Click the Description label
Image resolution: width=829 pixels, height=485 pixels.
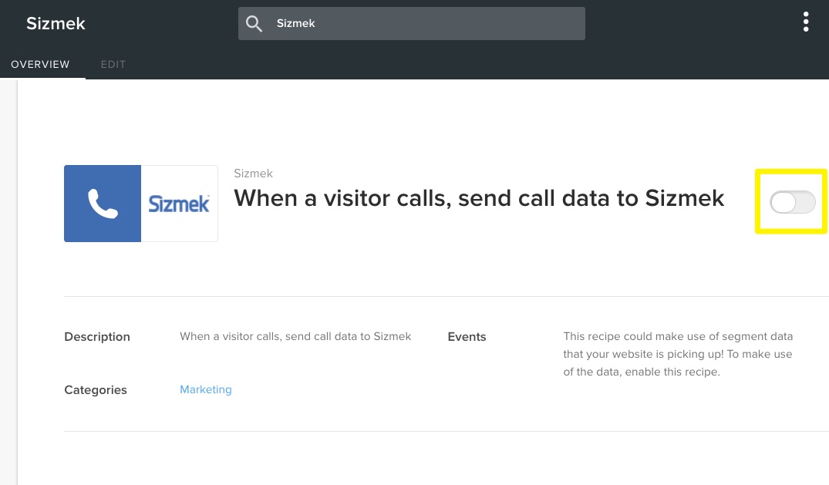coord(96,336)
